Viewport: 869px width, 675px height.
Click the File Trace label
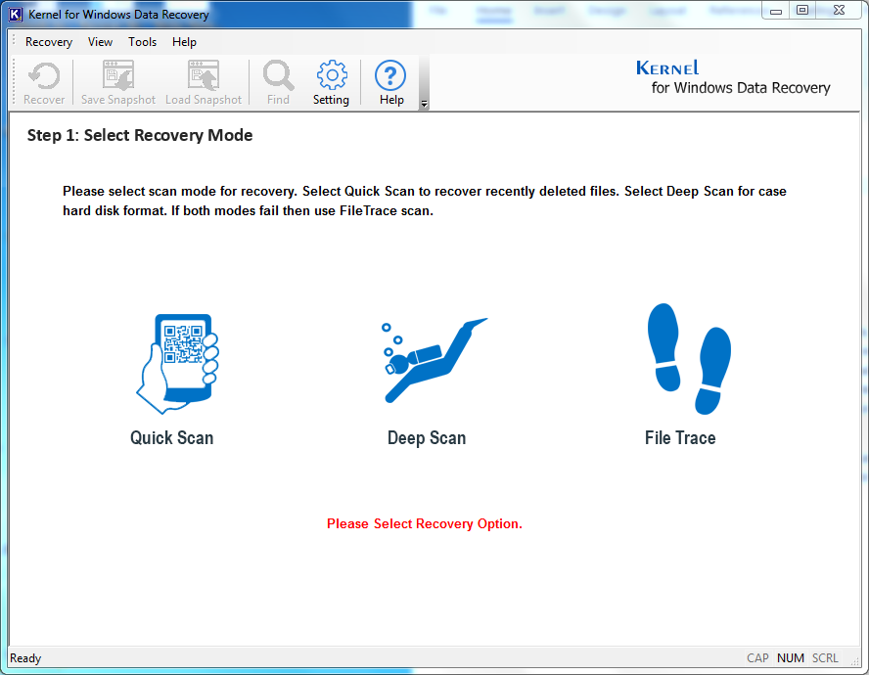(x=680, y=438)
